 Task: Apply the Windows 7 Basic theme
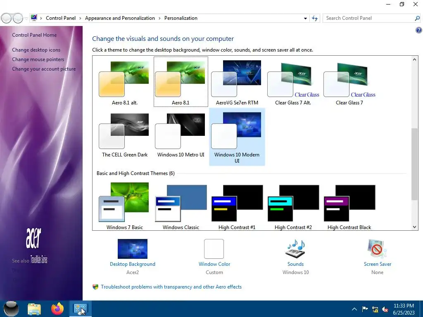coord(124,206)
